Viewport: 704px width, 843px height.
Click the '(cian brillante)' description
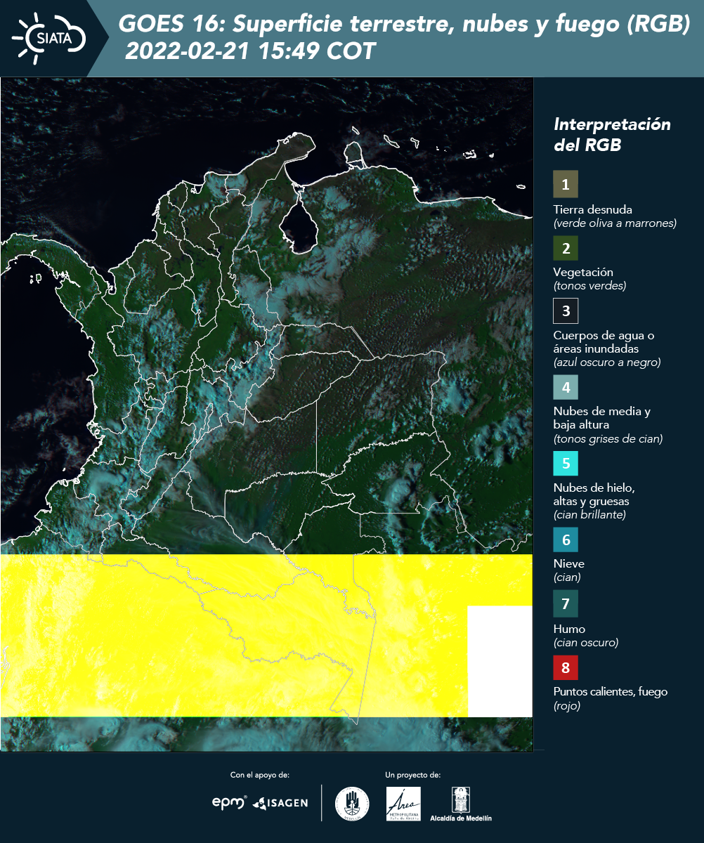[x=589, y=515]
